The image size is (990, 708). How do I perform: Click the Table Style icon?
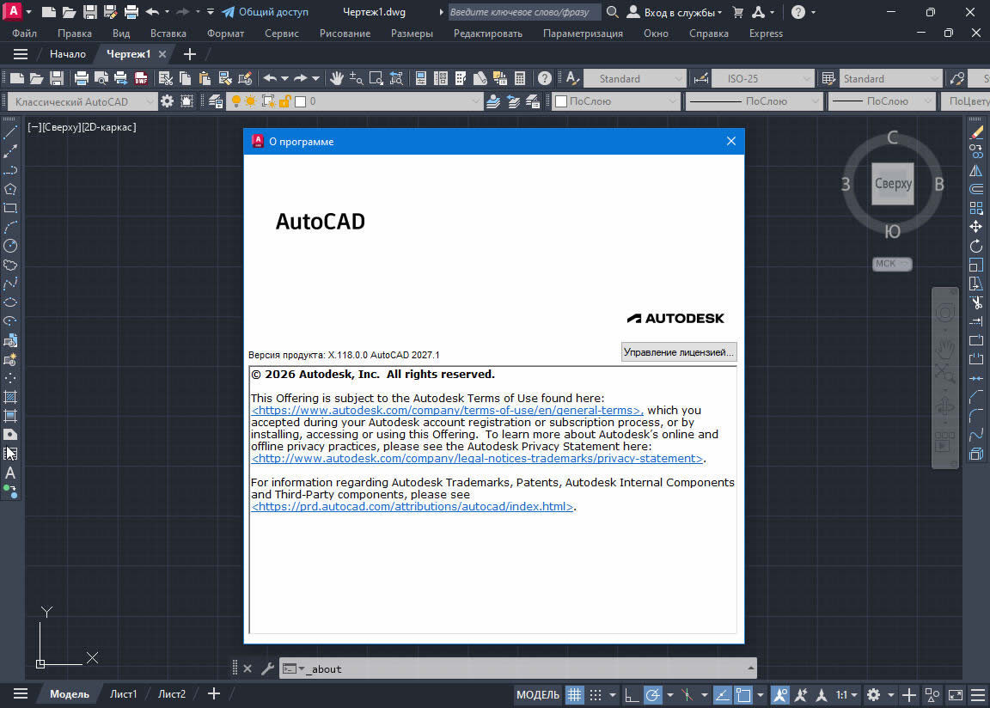(x=828, y=78)
